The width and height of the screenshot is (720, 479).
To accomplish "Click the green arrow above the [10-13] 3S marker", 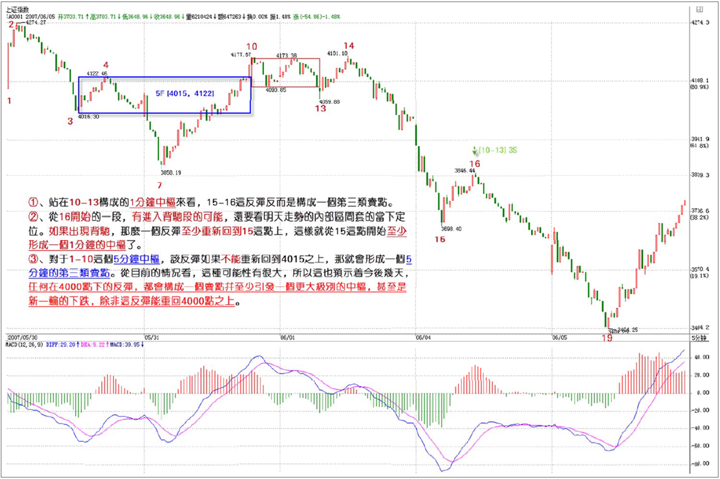I will [475, 150].
